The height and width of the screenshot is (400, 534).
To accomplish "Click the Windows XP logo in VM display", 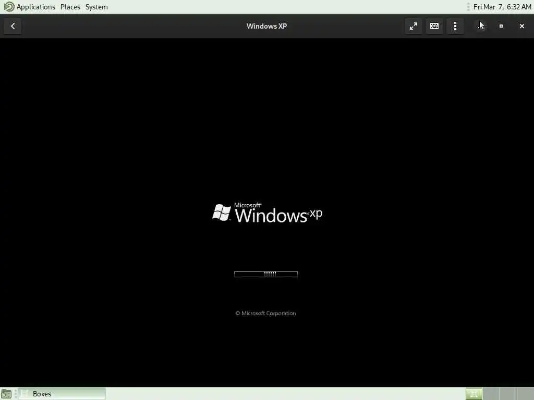I will click(x=268, y=213).
